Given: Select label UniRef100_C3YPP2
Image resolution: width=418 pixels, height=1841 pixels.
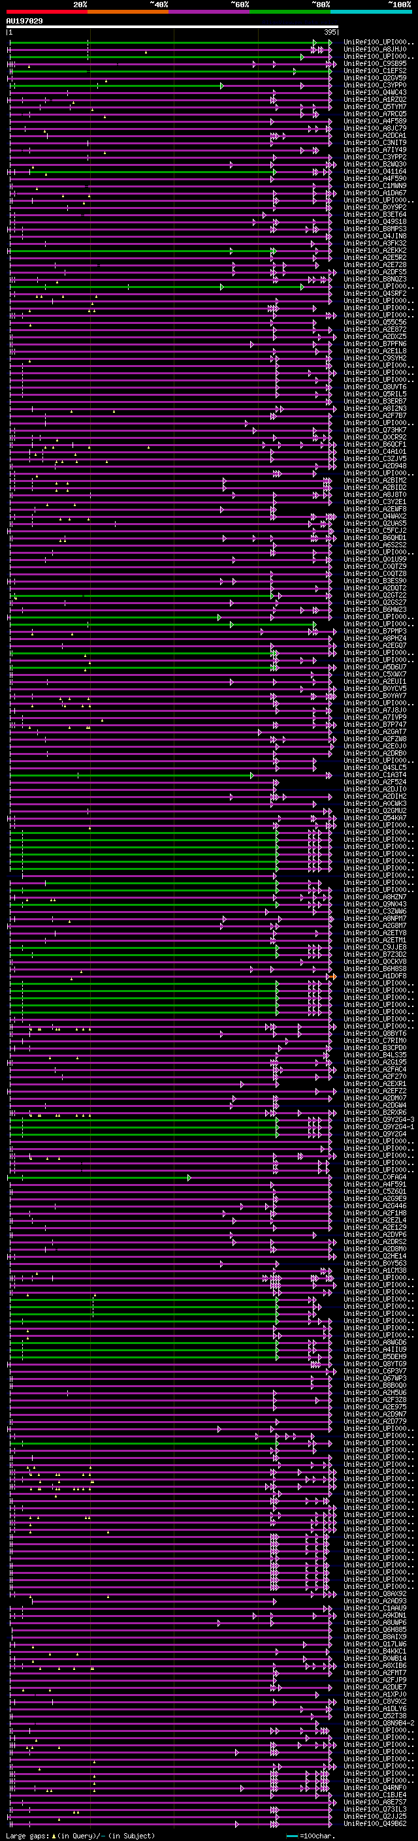Looking at the screenshot, I should click(375, 157).
